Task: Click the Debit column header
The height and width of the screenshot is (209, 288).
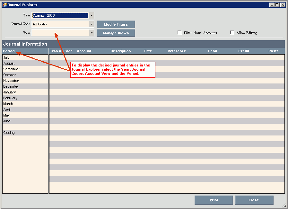Action: (x=212, y=51)
